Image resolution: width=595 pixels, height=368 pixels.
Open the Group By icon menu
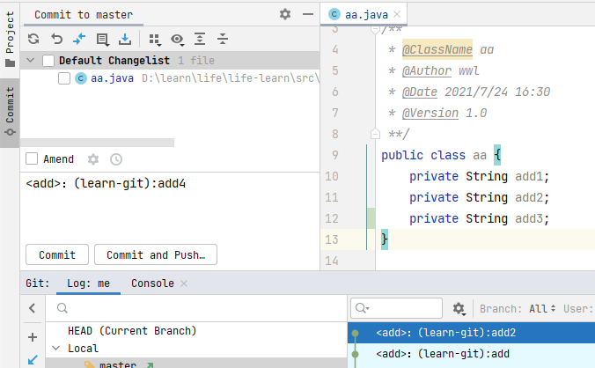pos(155,39)
